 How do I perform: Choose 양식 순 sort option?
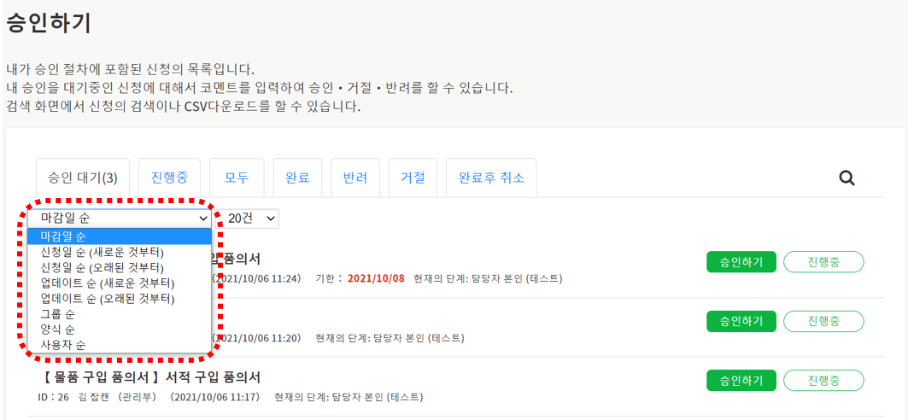tap(58, 330)
